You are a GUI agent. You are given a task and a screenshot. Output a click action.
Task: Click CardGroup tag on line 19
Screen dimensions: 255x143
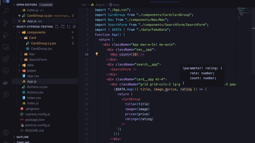(x=131, y=99)
